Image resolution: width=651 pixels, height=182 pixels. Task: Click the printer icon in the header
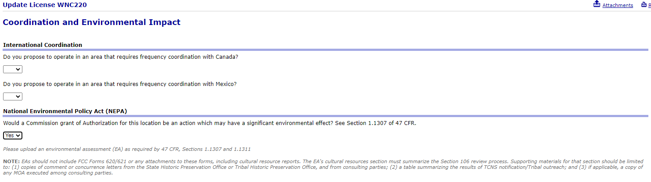[644, 4]
